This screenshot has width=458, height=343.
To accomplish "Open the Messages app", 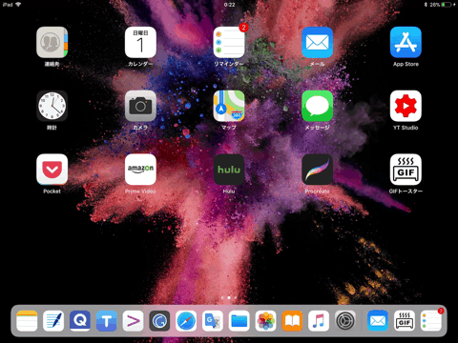I will point(317,106).
